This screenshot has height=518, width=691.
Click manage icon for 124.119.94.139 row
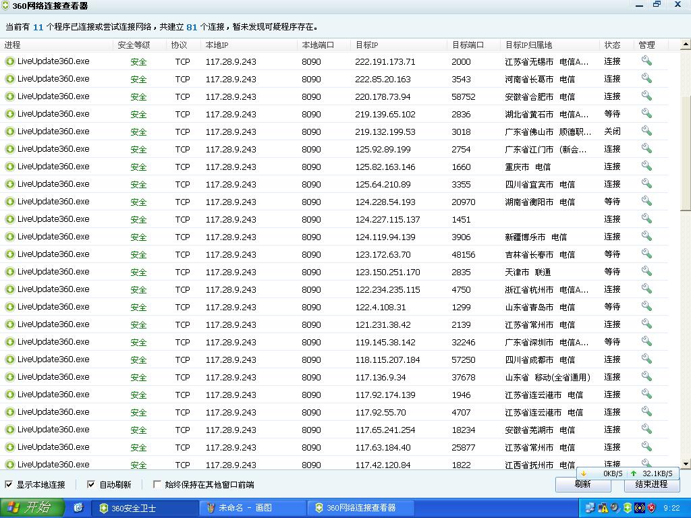[646, 236]
